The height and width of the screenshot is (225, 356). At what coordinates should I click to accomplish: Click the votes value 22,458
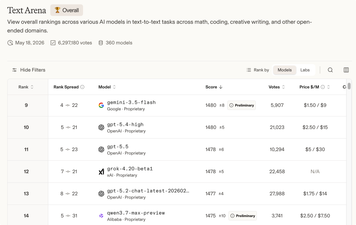[277, 172]
